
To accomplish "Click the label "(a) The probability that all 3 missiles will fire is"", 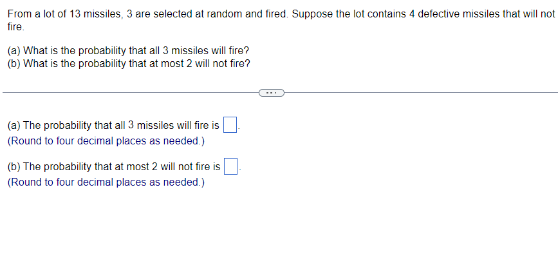I will pyautogui.click(x=113, y=125).
